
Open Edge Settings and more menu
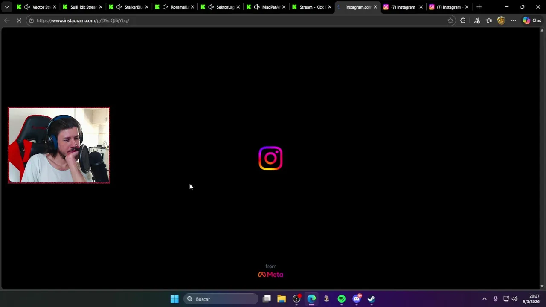tap(514, 20)
